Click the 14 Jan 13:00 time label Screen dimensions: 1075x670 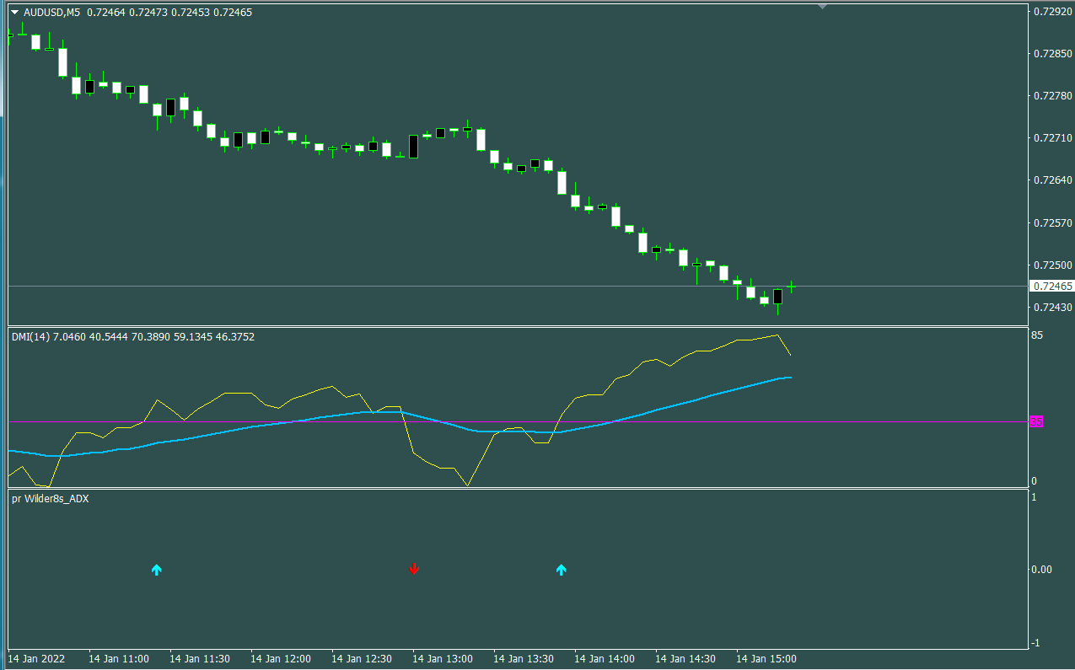coord(441,659)
